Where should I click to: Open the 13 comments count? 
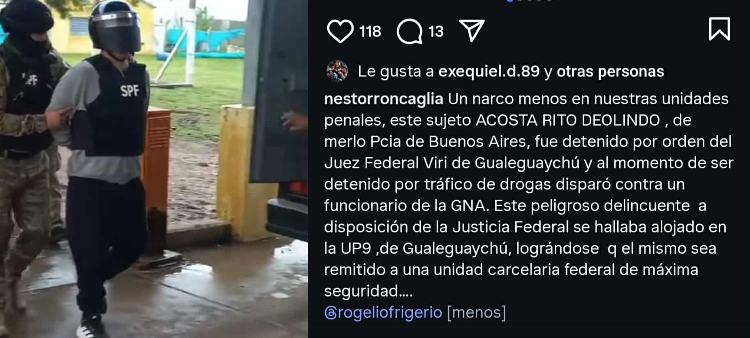point(436,32)
